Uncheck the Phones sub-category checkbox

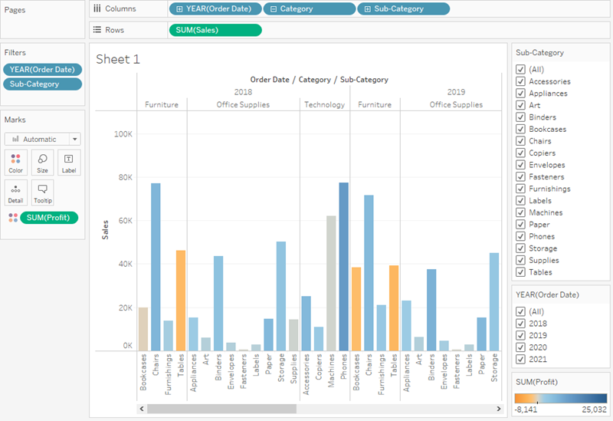point(521,236)
